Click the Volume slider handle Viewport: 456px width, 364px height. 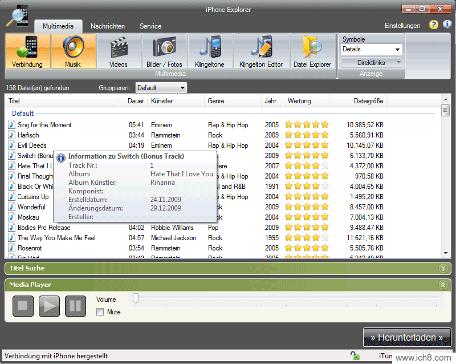136,298
